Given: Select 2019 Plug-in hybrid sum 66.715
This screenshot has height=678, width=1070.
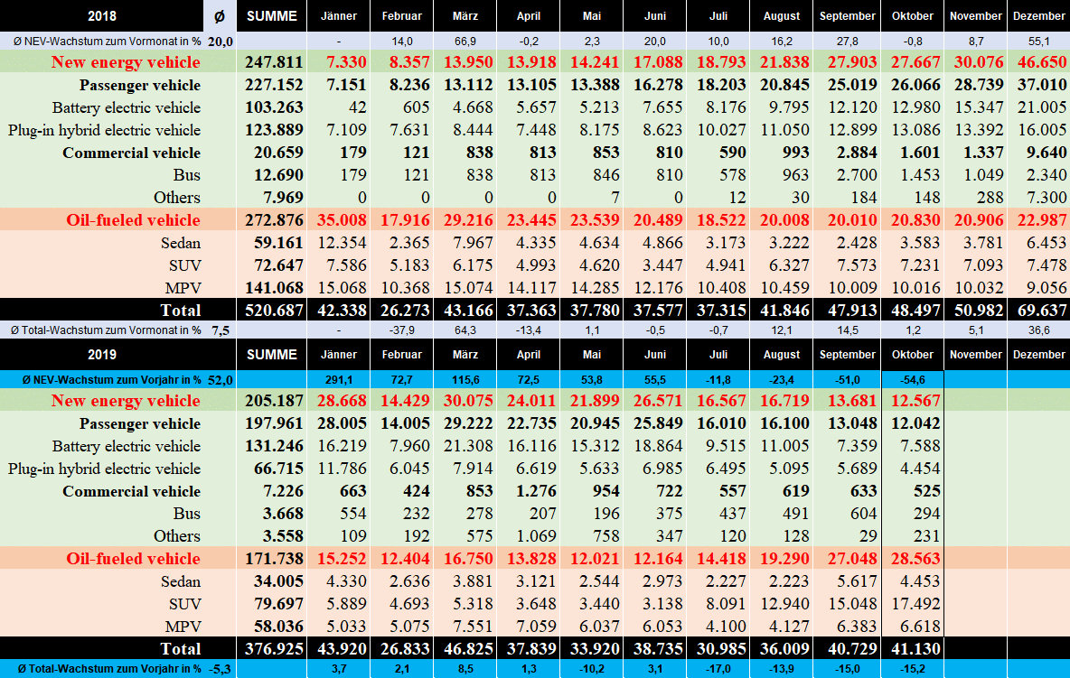Looking at the screenshot, I should pos(278,469).
